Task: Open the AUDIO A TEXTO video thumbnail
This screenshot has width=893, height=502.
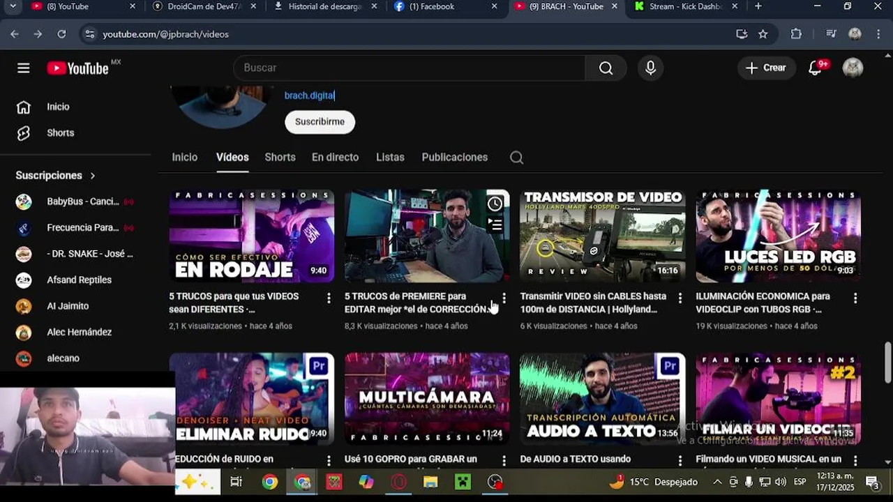Action: 603,399
